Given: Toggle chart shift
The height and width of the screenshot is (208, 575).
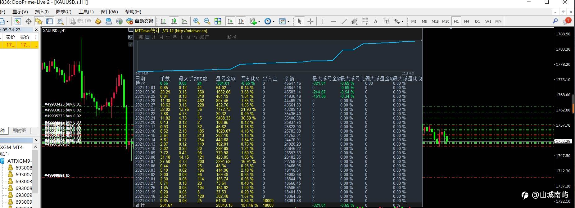Looking at the screenshot, I should (x=241, y=21).
